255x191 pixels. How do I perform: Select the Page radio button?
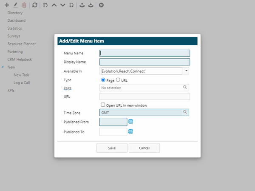coord(103,80)
